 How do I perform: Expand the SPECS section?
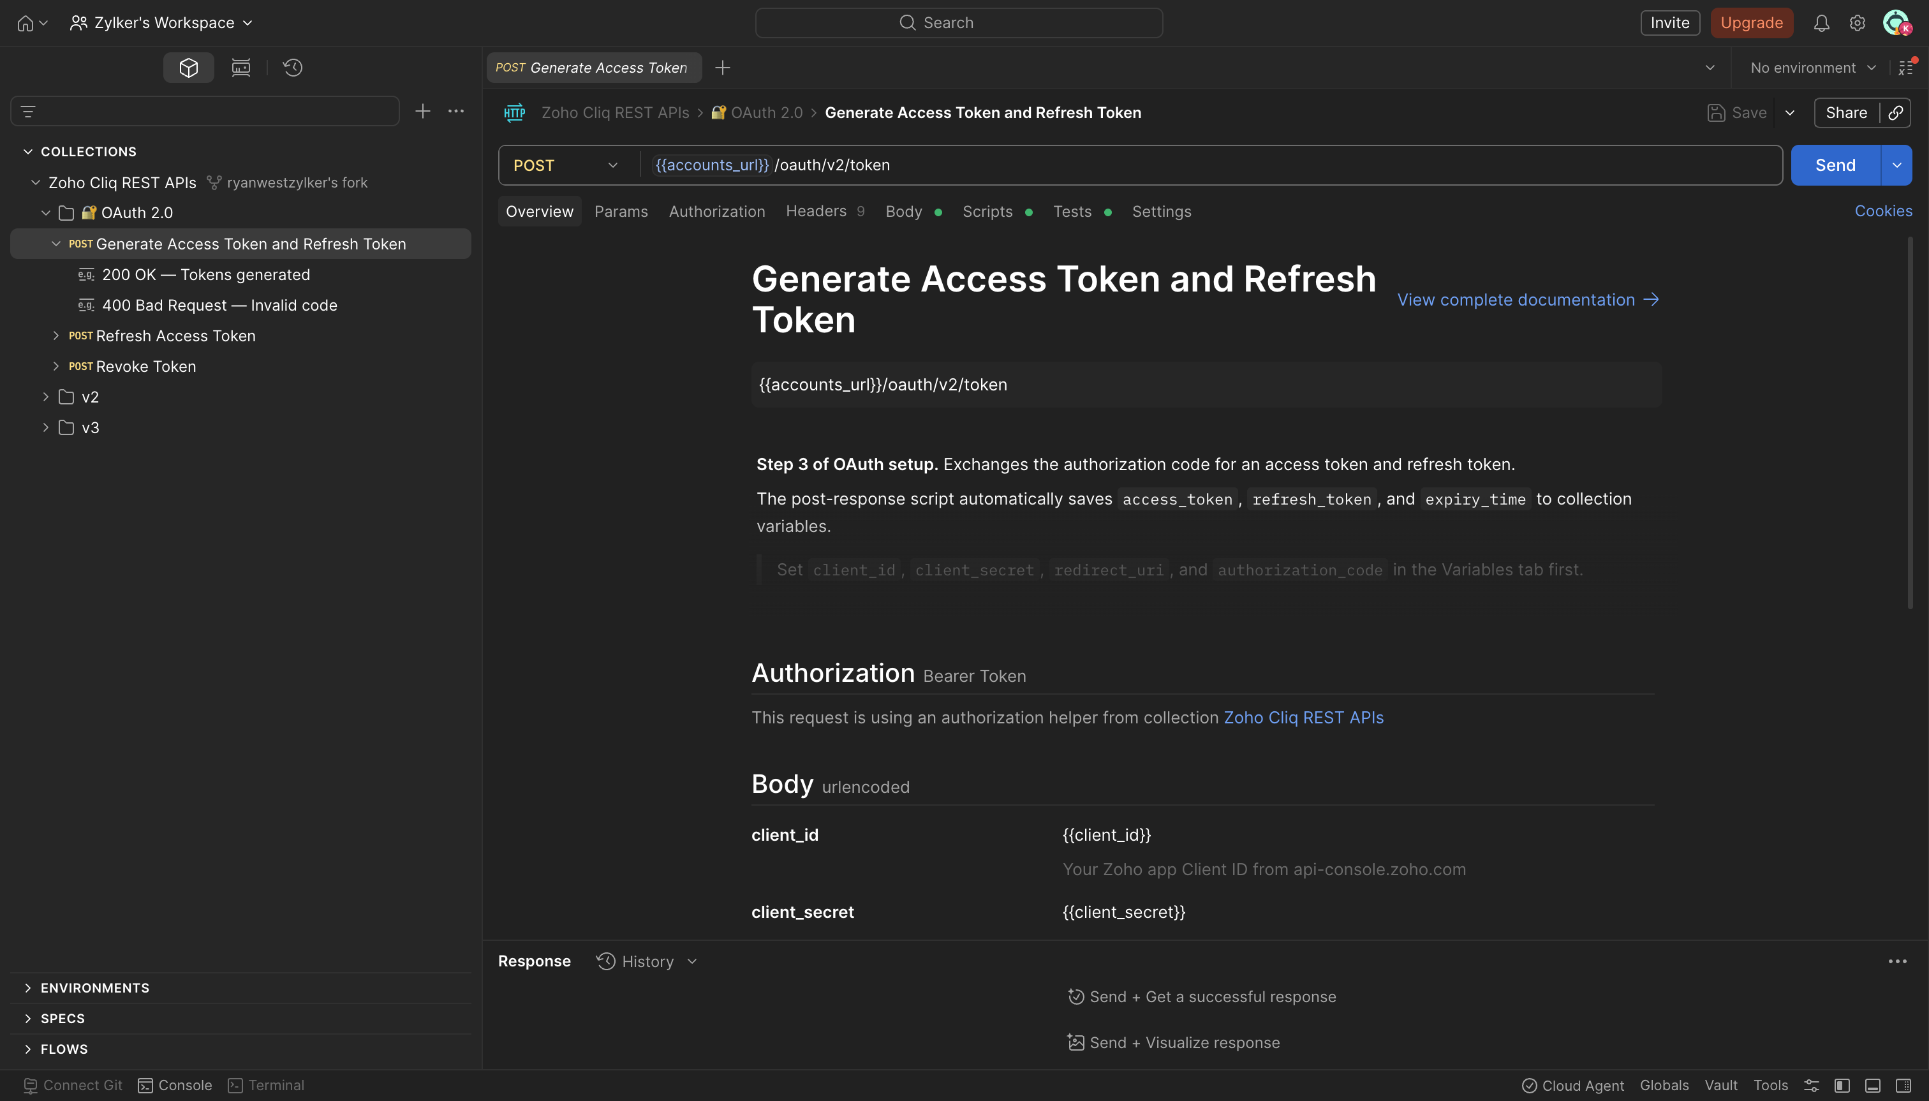coord(28,1018)
